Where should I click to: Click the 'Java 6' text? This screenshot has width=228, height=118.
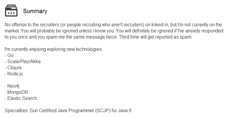coord(125,111)
